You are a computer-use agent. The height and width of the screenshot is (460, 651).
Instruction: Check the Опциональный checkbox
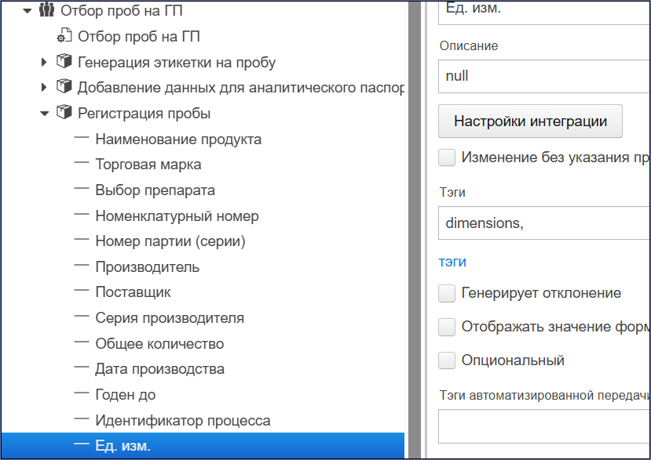click(447, 360)
